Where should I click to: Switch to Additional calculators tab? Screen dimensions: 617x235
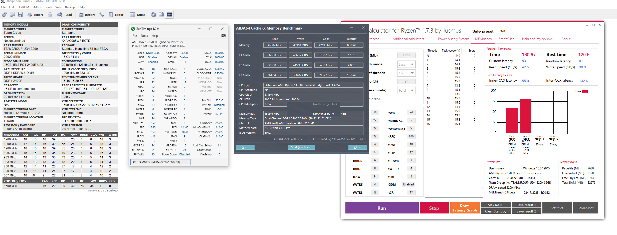pos(408,39)
